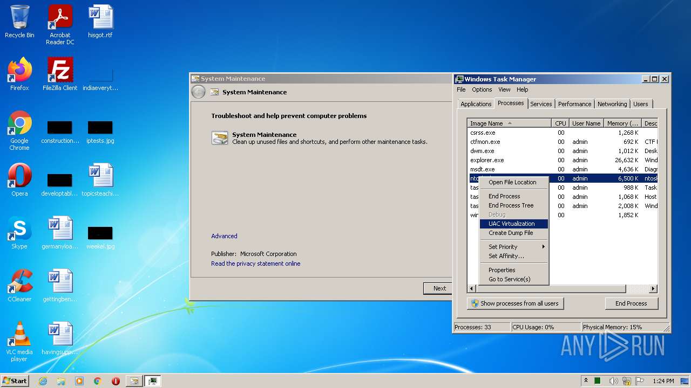Choose Properties in context menu
The width and height of the screenshot is (691, 388).
click(514, 270)
